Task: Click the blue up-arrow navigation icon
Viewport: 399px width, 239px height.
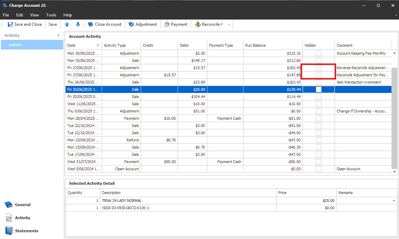Action: 66,24
